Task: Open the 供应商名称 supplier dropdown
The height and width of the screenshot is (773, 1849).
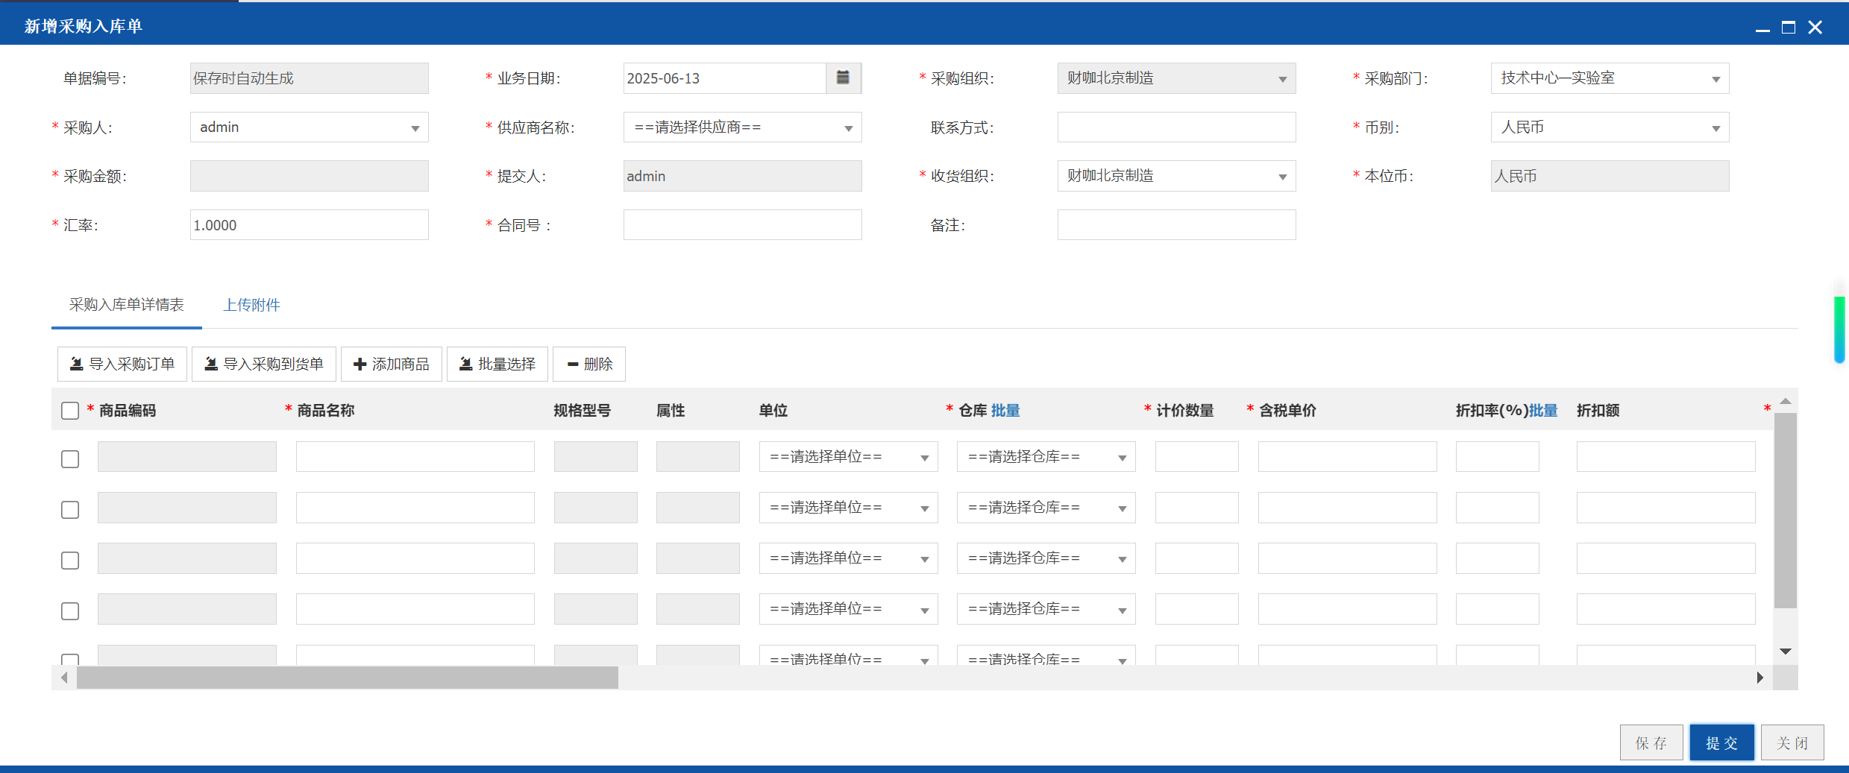Action: pyautogui.click(x=742, y=127)
